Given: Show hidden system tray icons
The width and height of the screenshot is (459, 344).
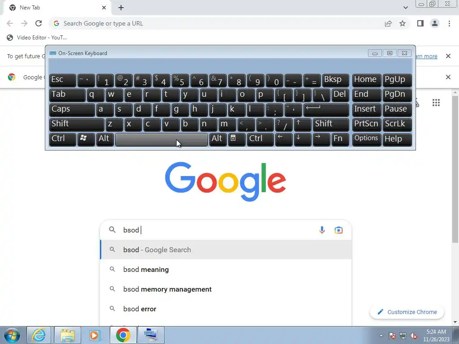Looking at the screenshot, I should point(381,335).
